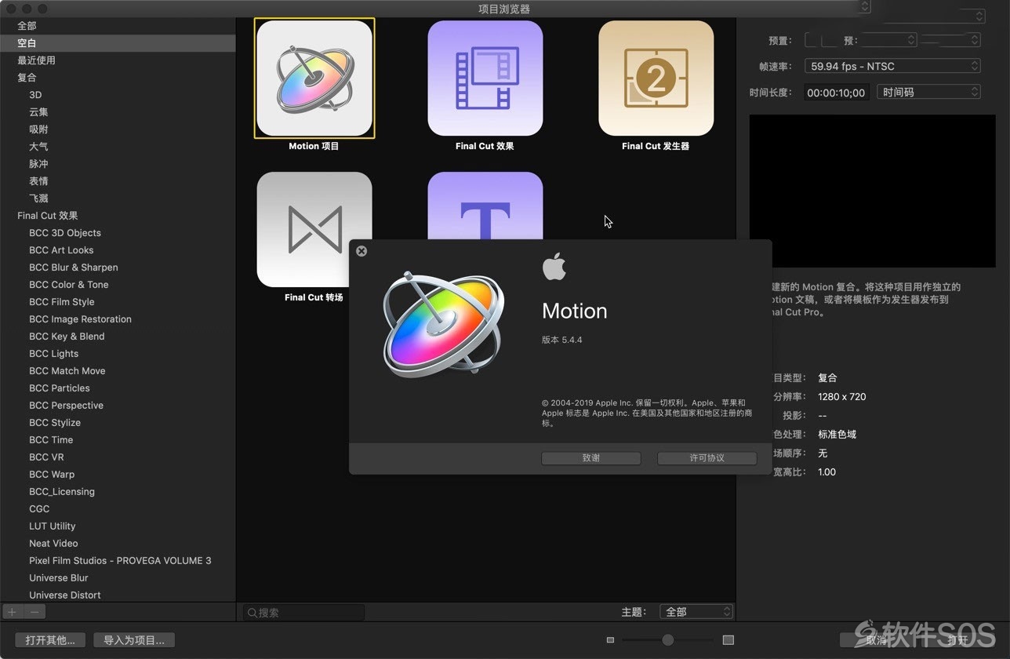Click the plus button below sidebar

(13, 612)
